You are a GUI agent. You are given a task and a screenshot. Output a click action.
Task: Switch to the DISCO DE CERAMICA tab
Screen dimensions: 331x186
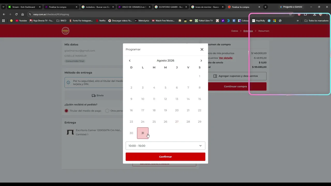point(134,7)
